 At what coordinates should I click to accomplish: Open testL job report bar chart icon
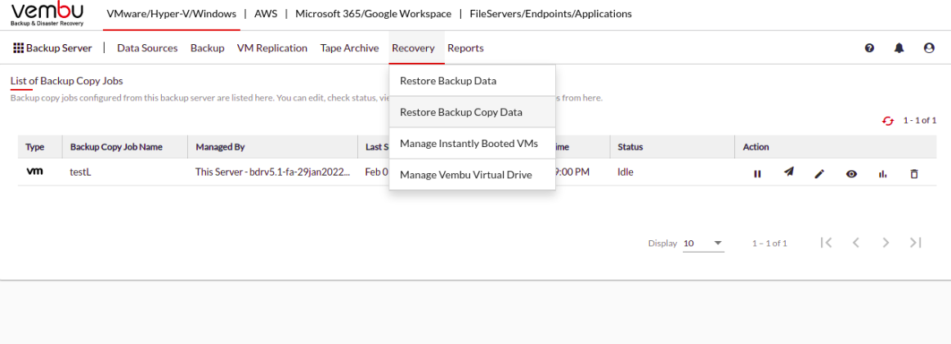point(882,174)
